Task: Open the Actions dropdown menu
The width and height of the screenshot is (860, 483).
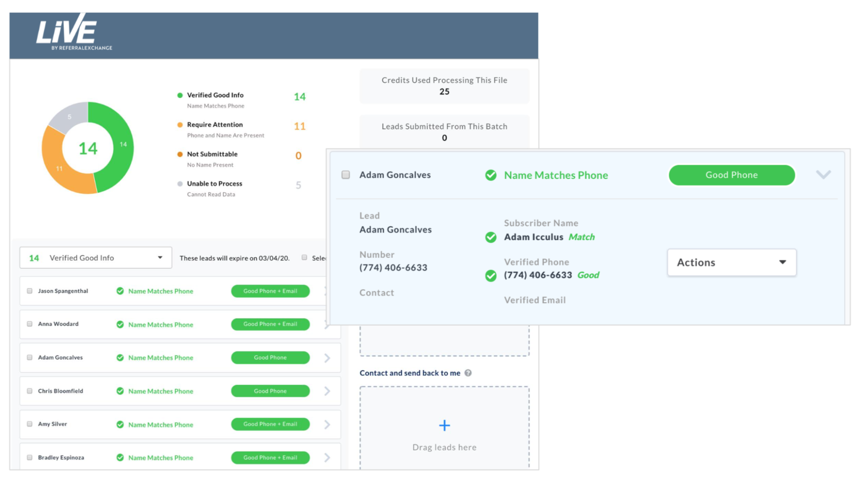Action: 731,262
